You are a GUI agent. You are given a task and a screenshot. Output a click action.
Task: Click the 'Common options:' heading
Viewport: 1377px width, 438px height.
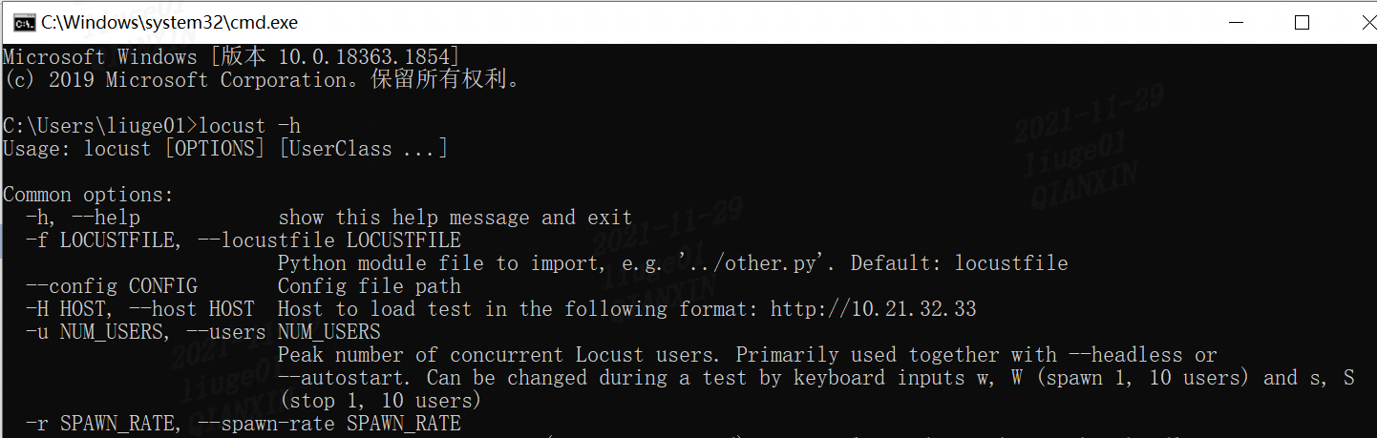(x=88, y=195)
